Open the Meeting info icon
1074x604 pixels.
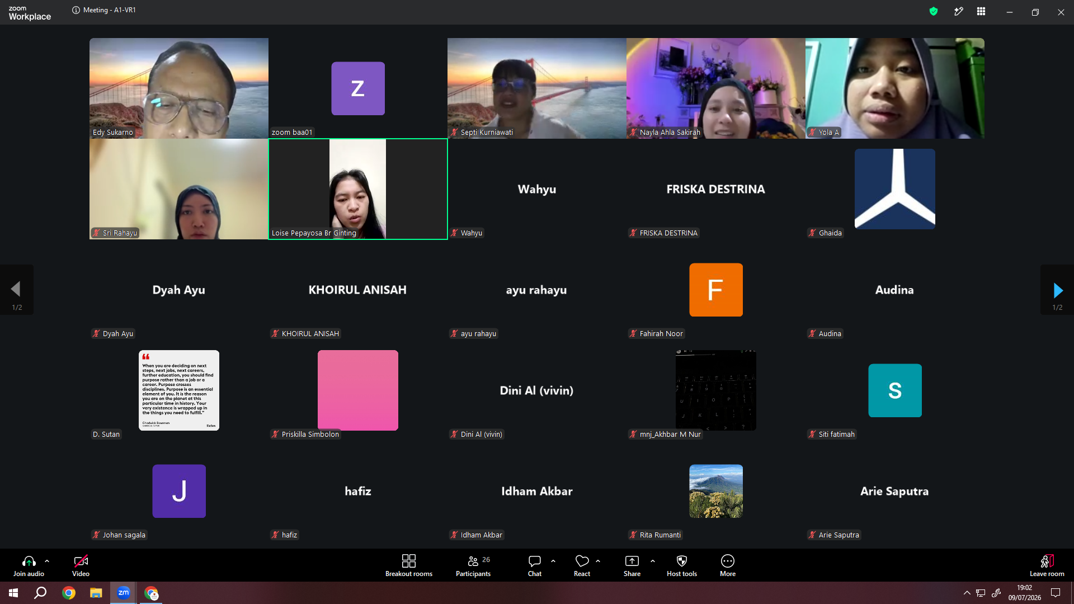coord(76,10)
